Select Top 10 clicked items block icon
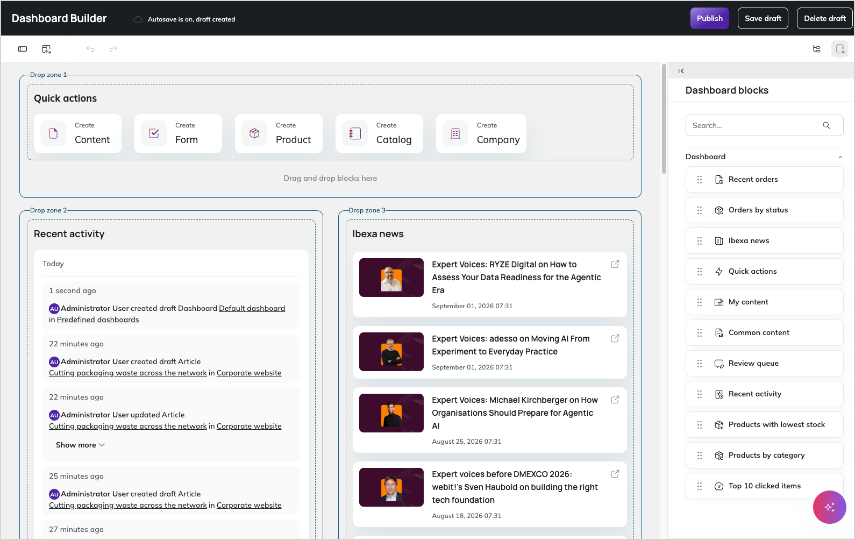Screen dimensions: 855x540 (719, 486)
